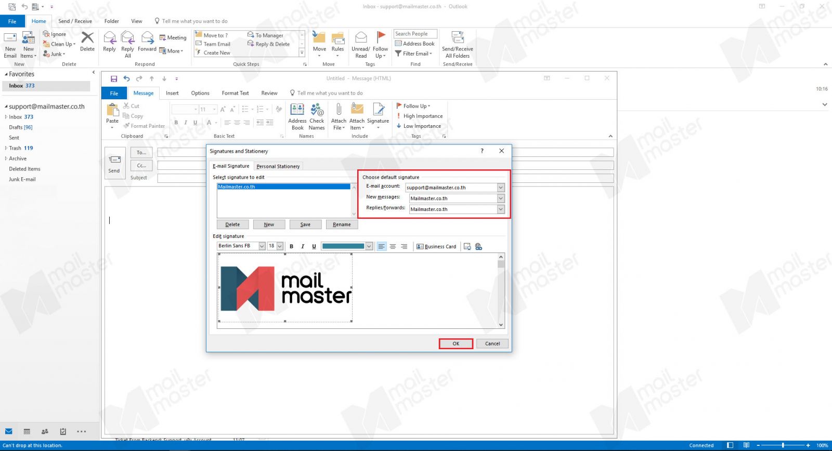Click teal font color swatch
Viewport: 832px width, 451px height.
(x=343, y=246)
